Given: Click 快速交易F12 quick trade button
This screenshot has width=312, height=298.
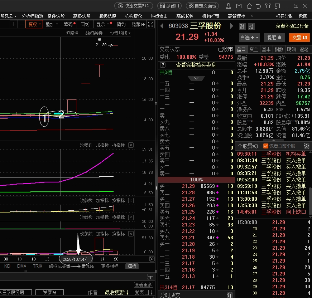Looking at the screenshot, I should coord(134,6).
